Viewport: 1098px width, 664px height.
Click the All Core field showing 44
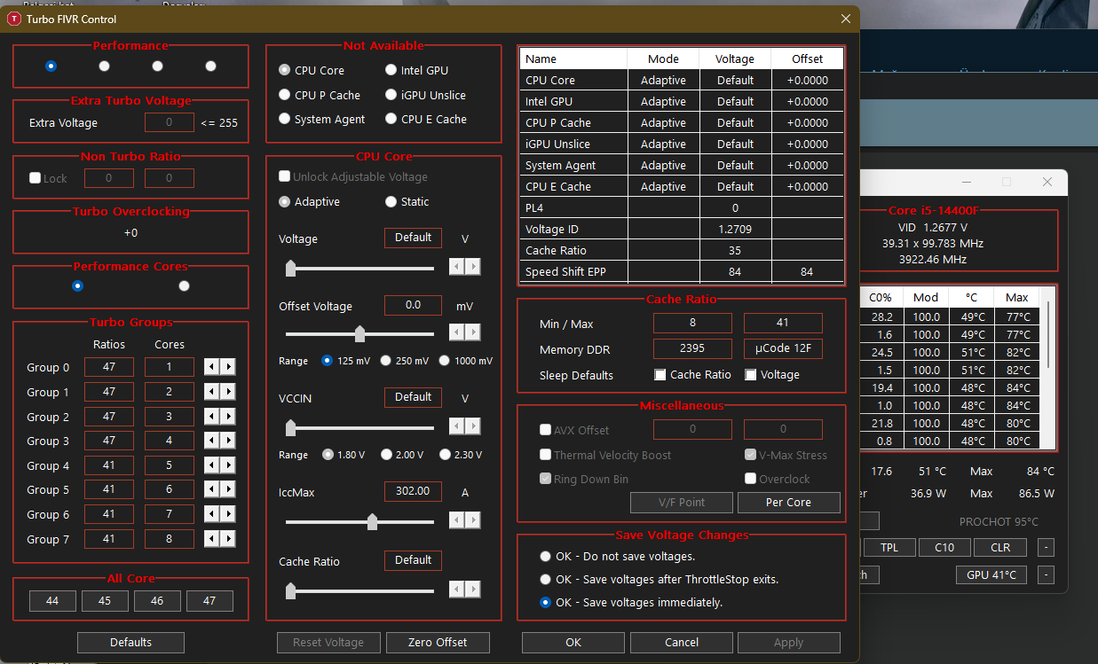[x=52, y=601]
